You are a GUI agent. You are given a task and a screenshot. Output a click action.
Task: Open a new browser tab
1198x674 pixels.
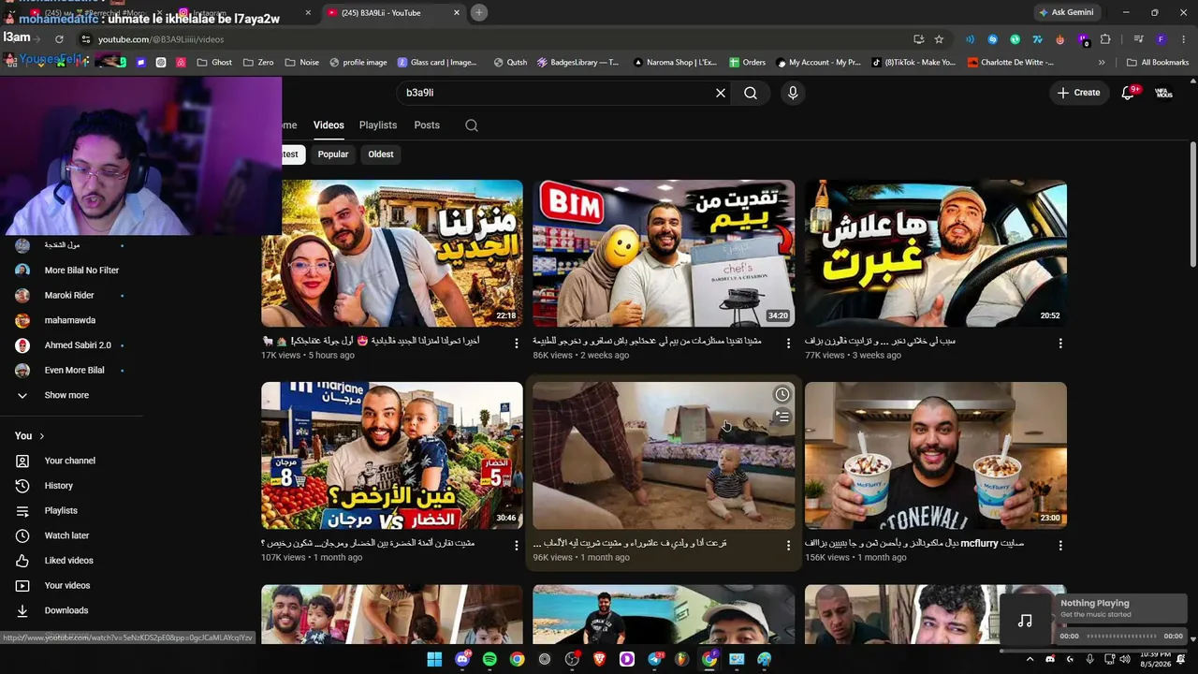point(478,12)
